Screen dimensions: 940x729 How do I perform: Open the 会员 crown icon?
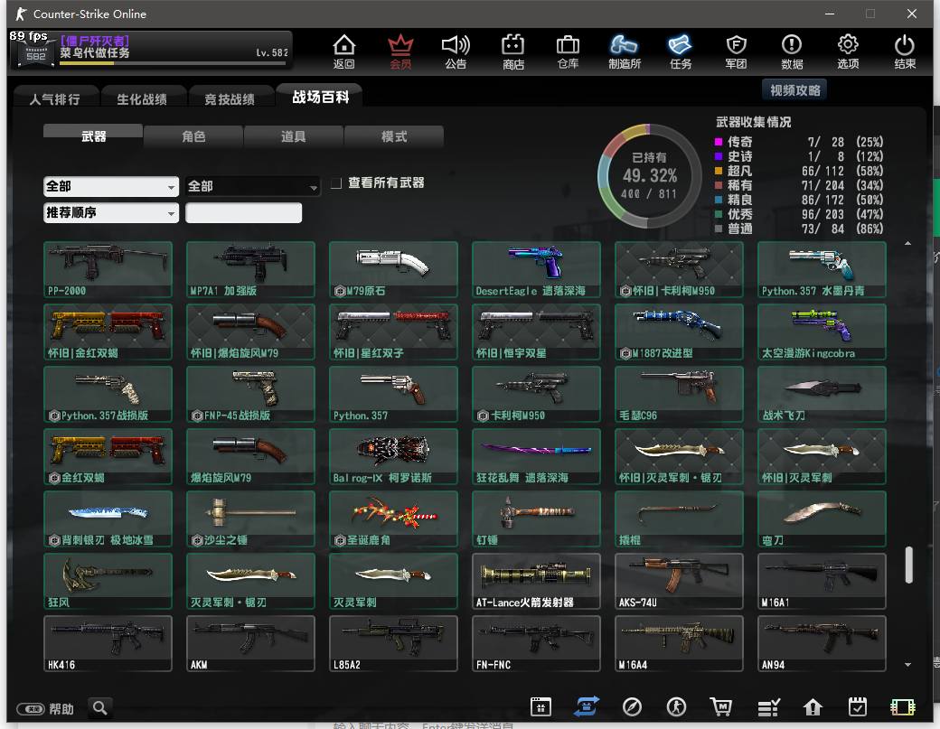(x=400, y=51)
